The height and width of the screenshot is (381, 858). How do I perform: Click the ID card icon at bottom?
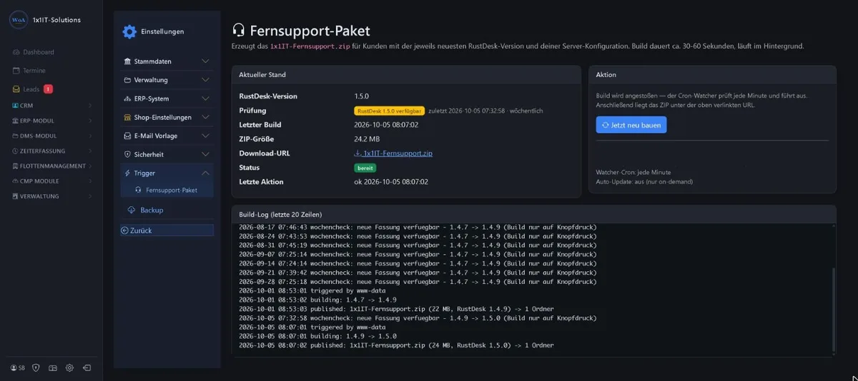(53, 367)
